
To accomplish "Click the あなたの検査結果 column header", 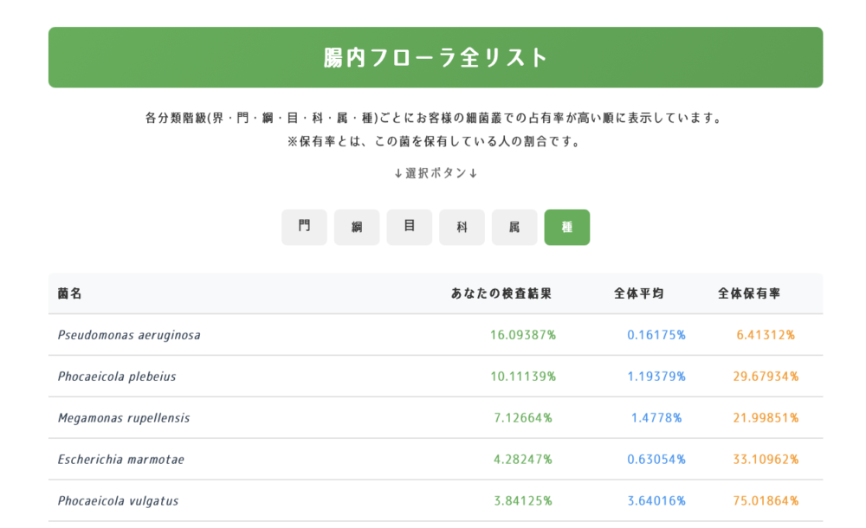I will [501, 293].
